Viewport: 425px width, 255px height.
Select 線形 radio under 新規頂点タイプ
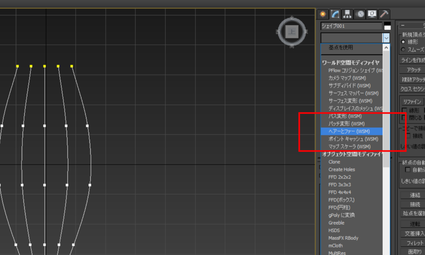[x=403, y=42]
